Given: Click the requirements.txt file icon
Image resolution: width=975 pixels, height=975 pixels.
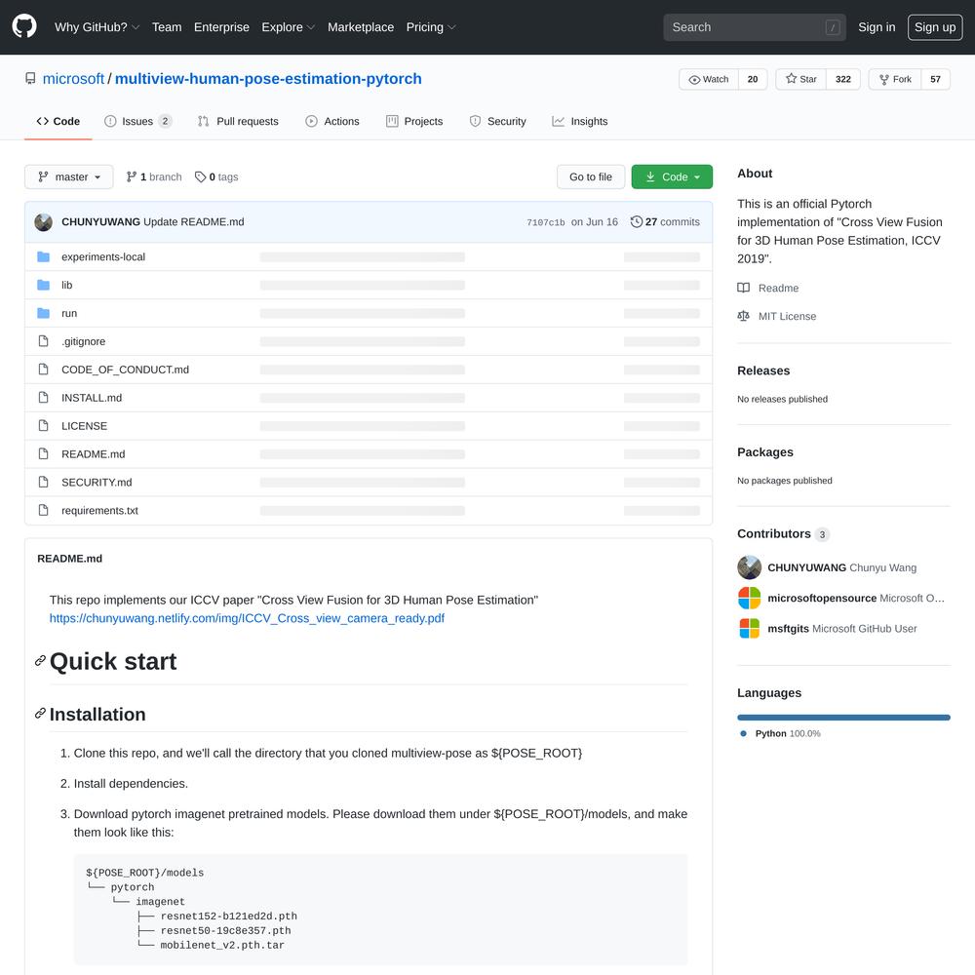Looking at the screenshot, I should click(x=44, y=510).
